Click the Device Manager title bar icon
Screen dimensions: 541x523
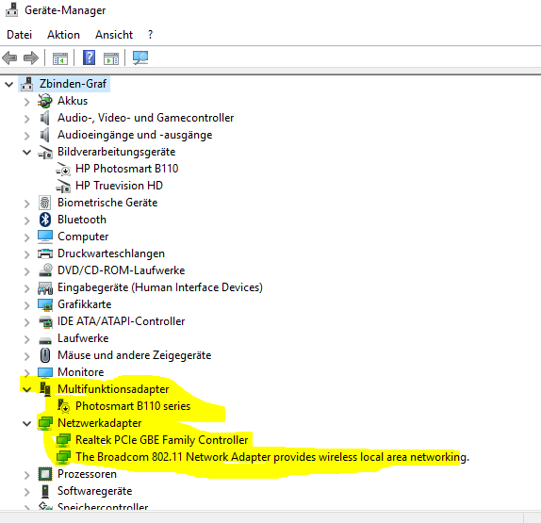(x=12, y=9)
